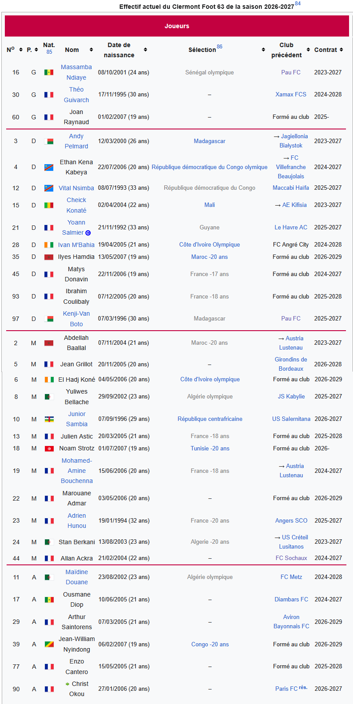This screenshot has width=353, height=704.
Task: Open Cheick Konaté player link
Action: pos(76,205)
